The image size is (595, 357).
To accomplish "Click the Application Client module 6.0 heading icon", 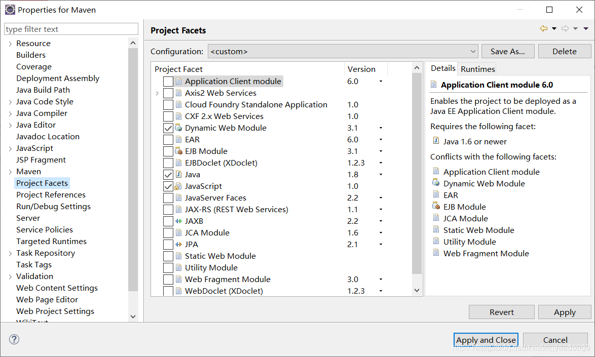I will 434,85.
